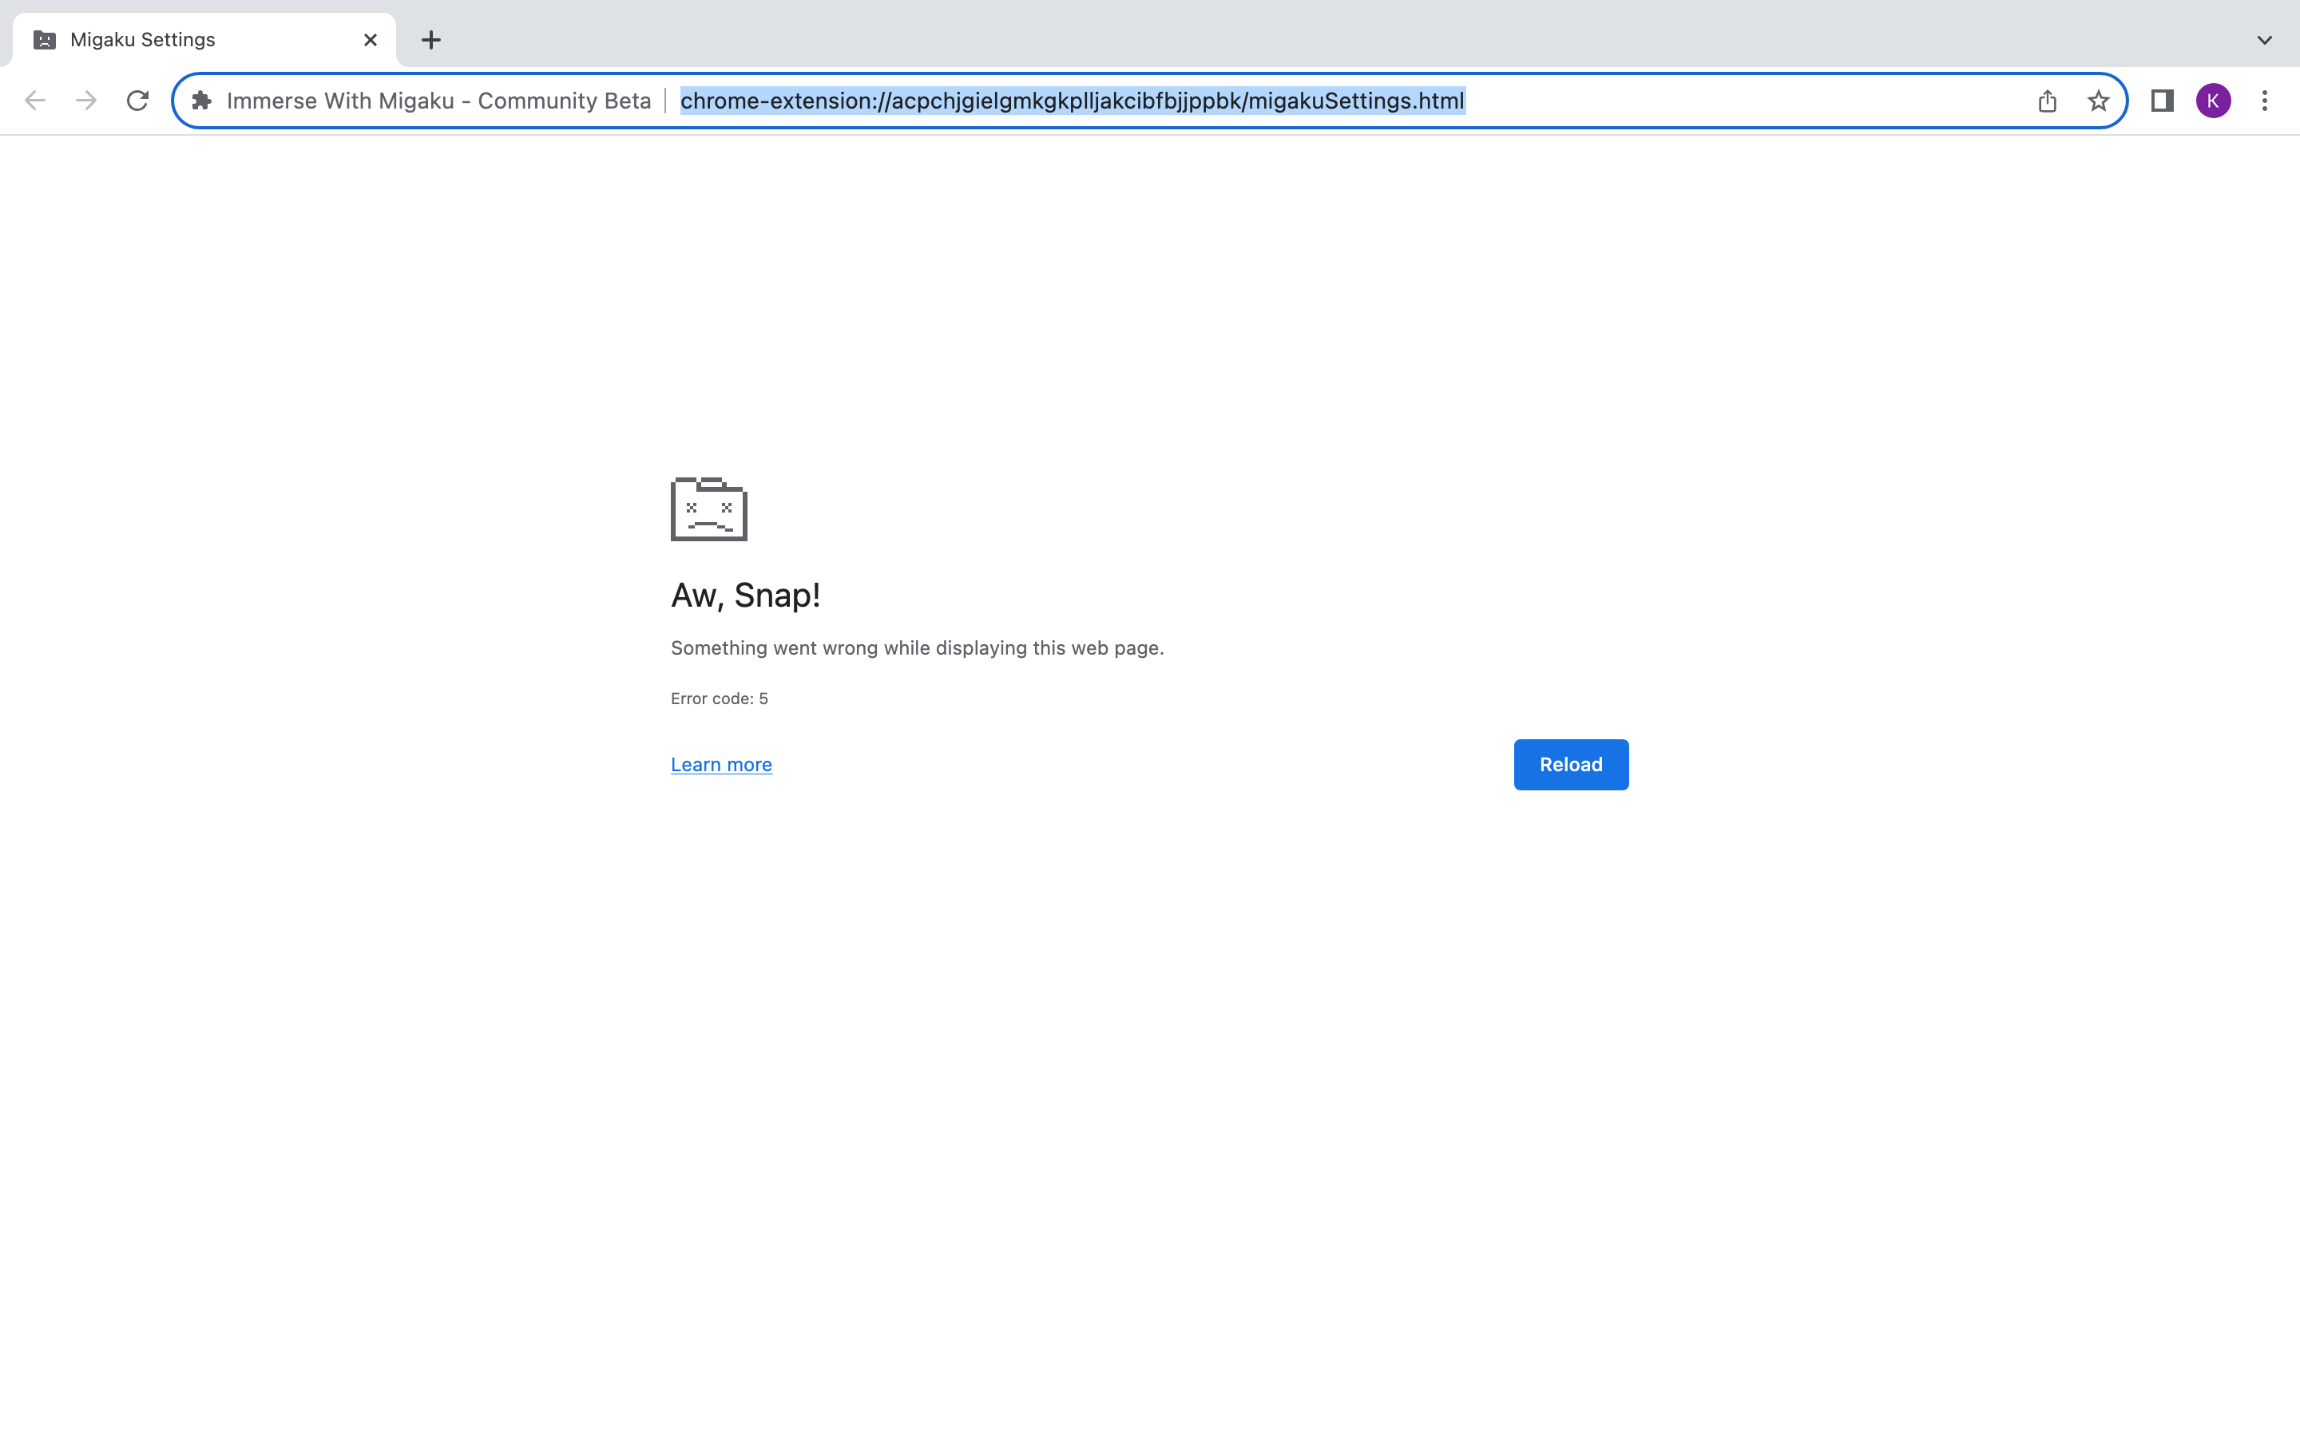Screen dimensions: 2300x1437
Task: Click the extension puzzle piece icon
Action: (201, 101)
